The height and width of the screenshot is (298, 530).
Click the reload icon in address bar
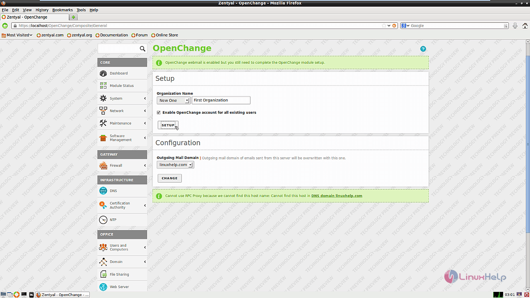(x=394, y=26)
